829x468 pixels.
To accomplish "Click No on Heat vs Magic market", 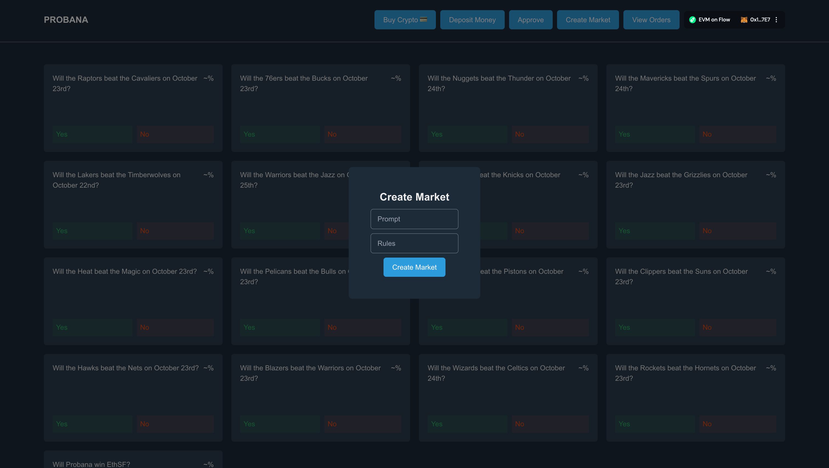I will pos(175,328).
